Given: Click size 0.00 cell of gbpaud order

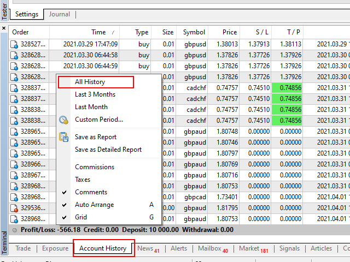Looking at the screenshot, I should (x=168, y=208).
